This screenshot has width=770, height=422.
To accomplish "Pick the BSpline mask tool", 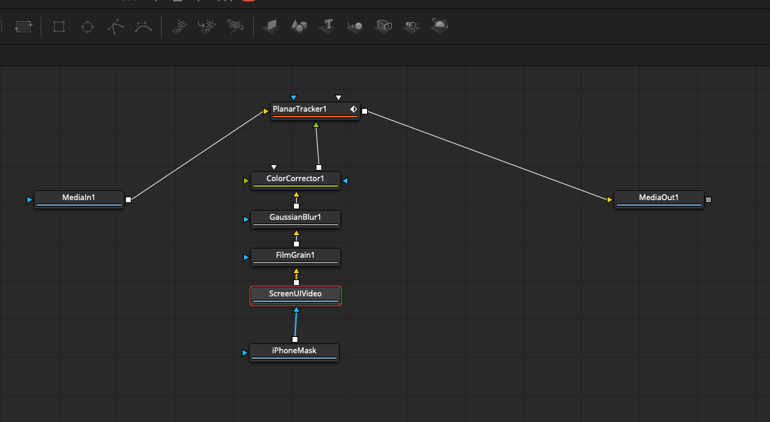I will coord(143,27).
